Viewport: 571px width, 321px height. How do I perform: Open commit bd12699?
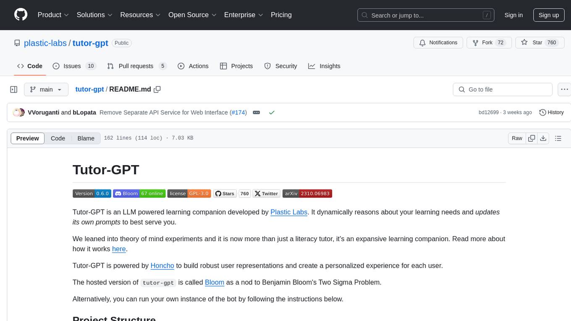488,113
